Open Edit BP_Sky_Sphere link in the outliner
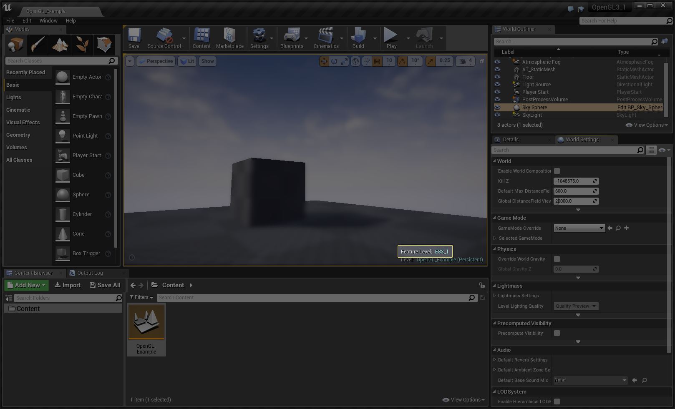This screenshot has width=675, height=409. click(x=640, y=107)
